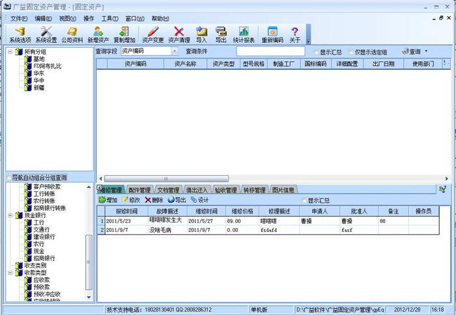This screenshot has width=456, height=315.
Task: Click 新增资产 to add an asset
Action: tap(98, 34)
